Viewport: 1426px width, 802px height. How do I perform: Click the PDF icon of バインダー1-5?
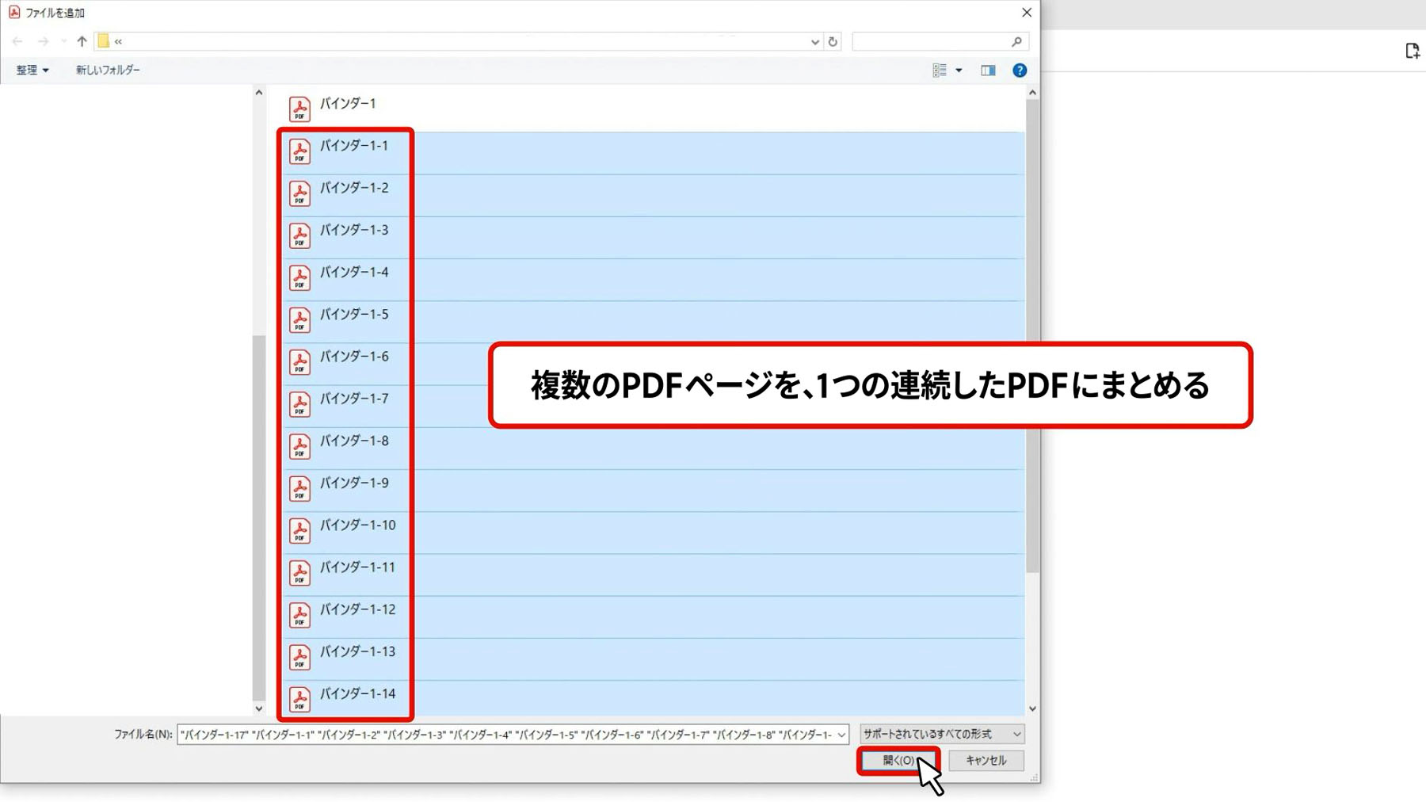[299, 319]
